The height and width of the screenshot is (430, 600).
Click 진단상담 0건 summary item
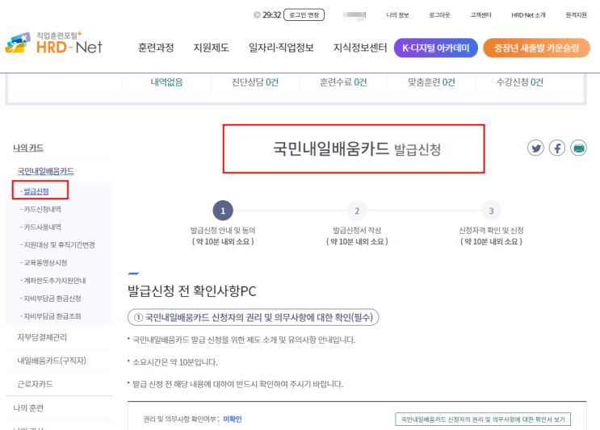tap(255, 82)
